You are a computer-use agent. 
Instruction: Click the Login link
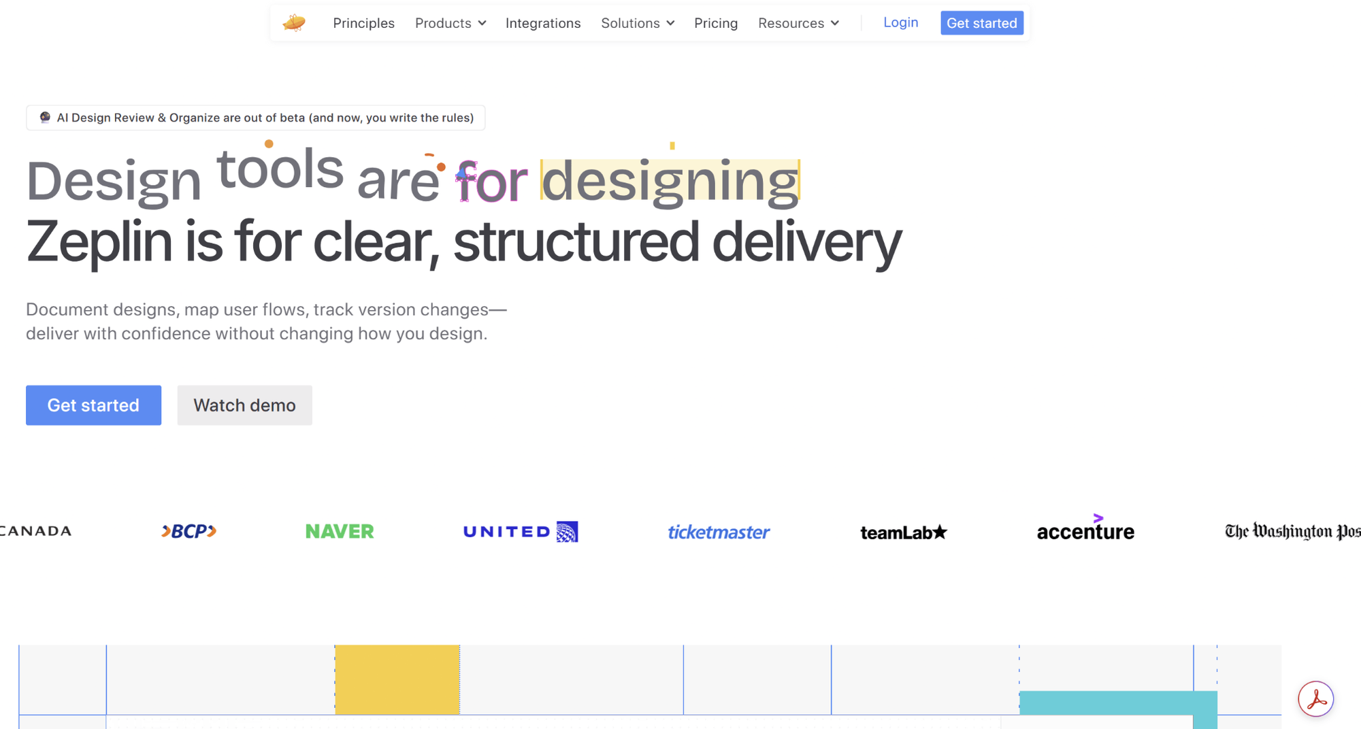900,22
